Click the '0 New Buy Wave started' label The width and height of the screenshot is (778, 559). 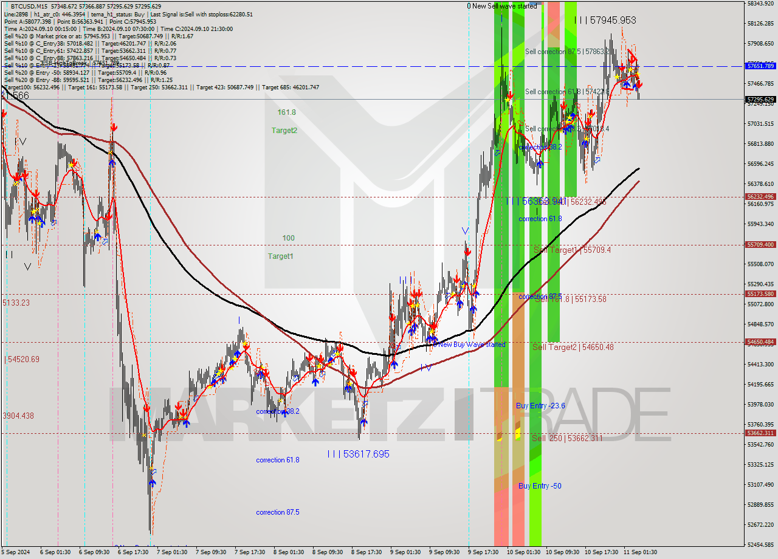469,345
